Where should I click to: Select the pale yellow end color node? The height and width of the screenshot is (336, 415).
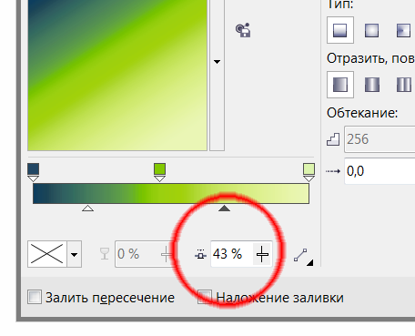click(309, 172)
